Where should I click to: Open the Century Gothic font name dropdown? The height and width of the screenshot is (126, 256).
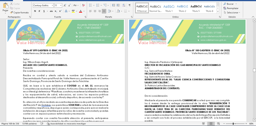coord(52,5)
